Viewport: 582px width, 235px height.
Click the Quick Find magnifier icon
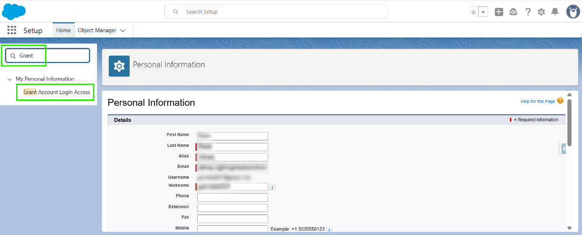(13, 56)
